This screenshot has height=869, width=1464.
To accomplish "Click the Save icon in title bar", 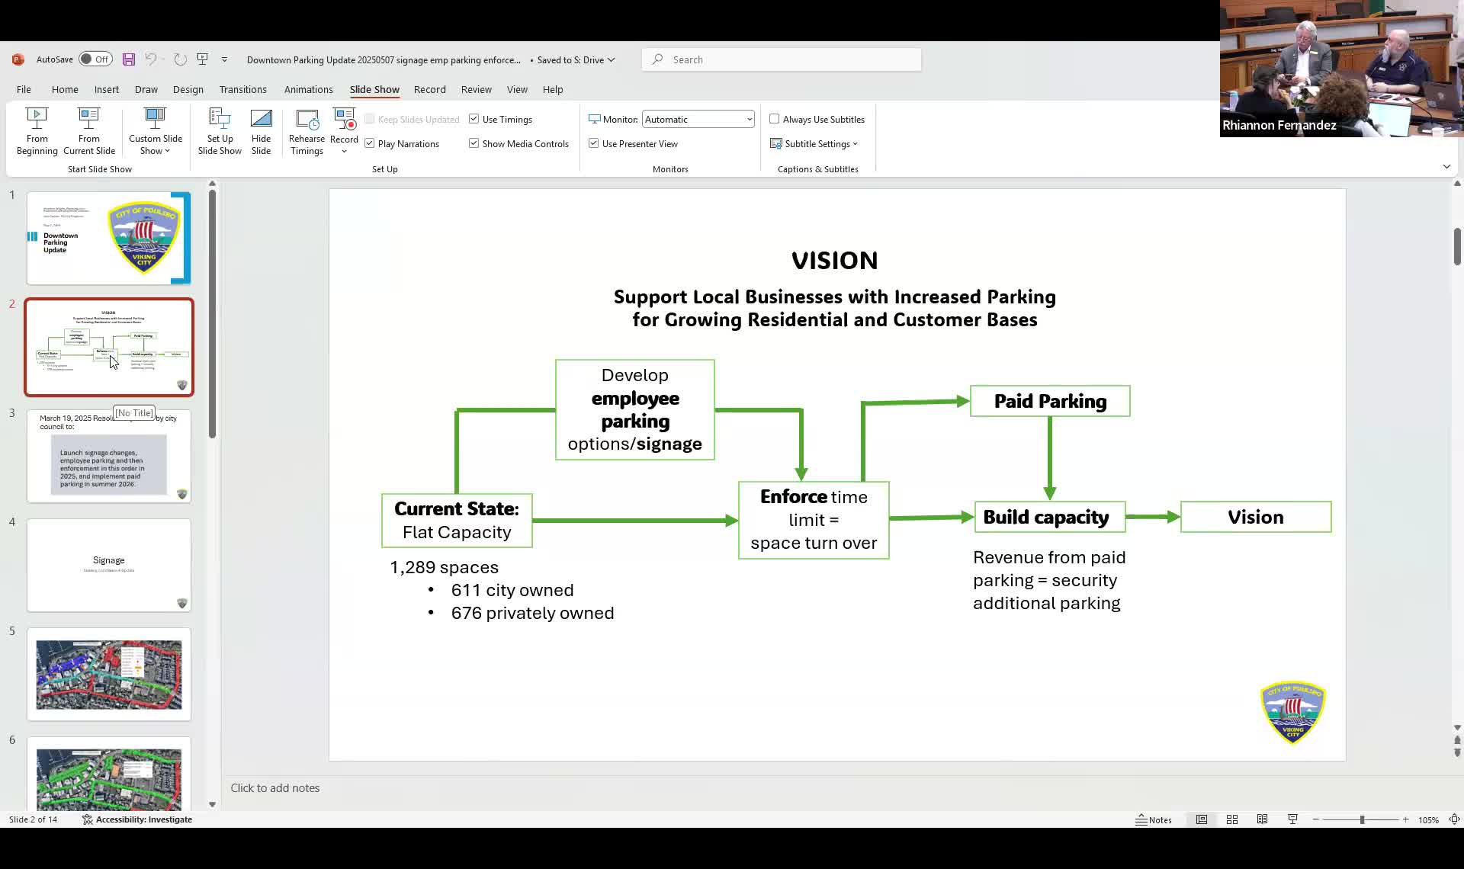I will (129, 59).
